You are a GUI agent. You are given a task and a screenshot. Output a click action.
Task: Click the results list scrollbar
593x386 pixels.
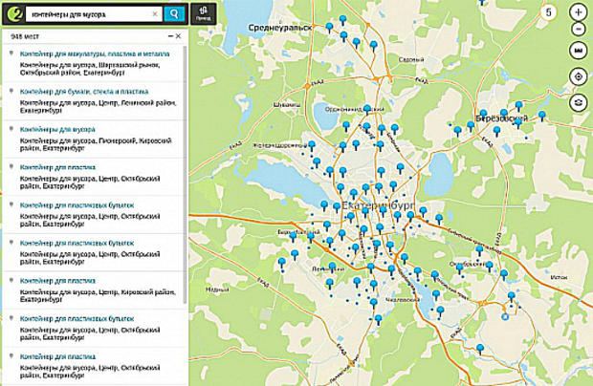(185, 174)
